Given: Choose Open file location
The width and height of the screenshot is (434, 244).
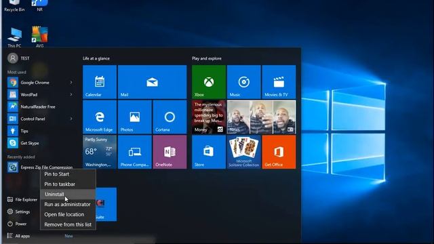Looking at the screenshot, I should [x=68, y=214].
